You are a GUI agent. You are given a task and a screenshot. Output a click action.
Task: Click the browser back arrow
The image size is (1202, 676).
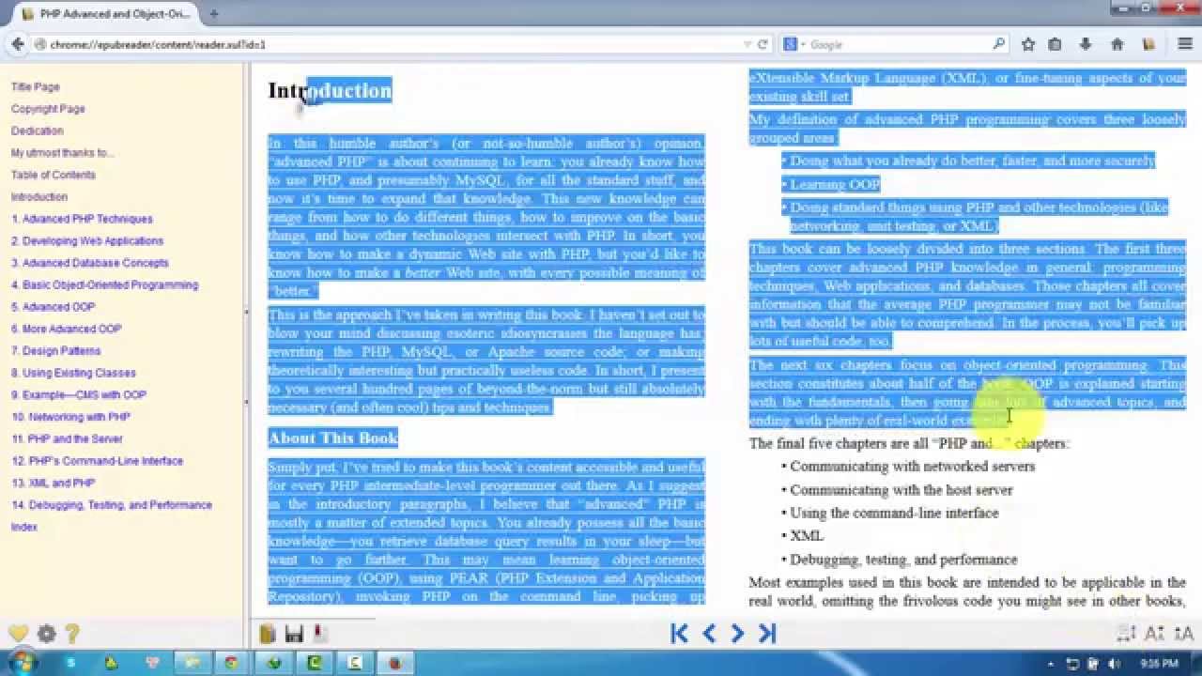pyautogui.click(x=17, y=44)
